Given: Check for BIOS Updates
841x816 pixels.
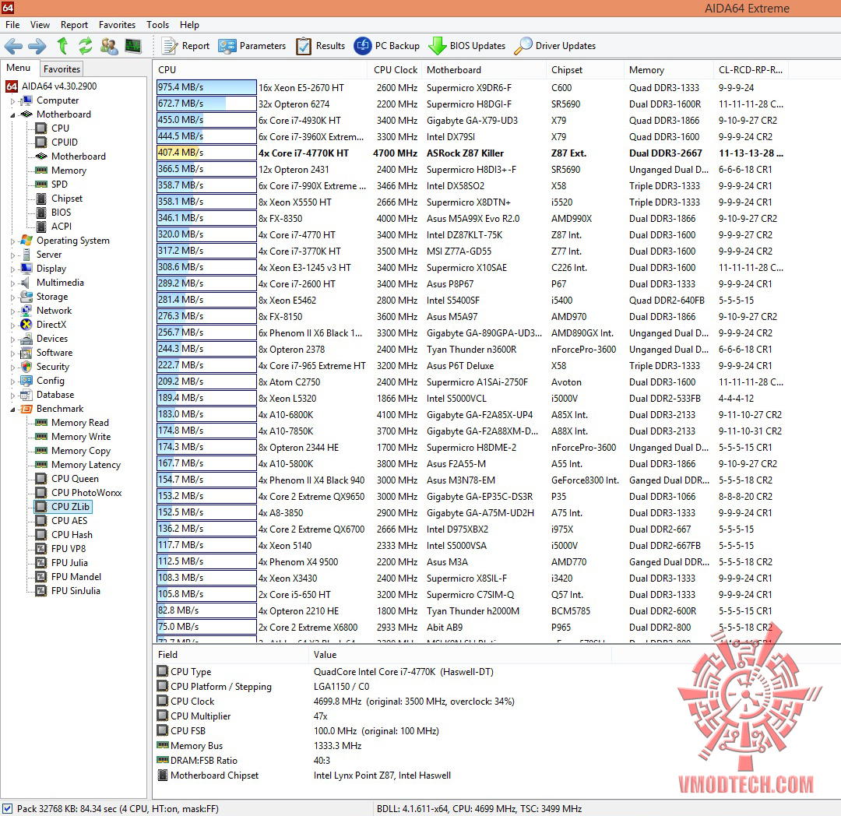Looking at the screenshot, I should [x=466, y=46].
